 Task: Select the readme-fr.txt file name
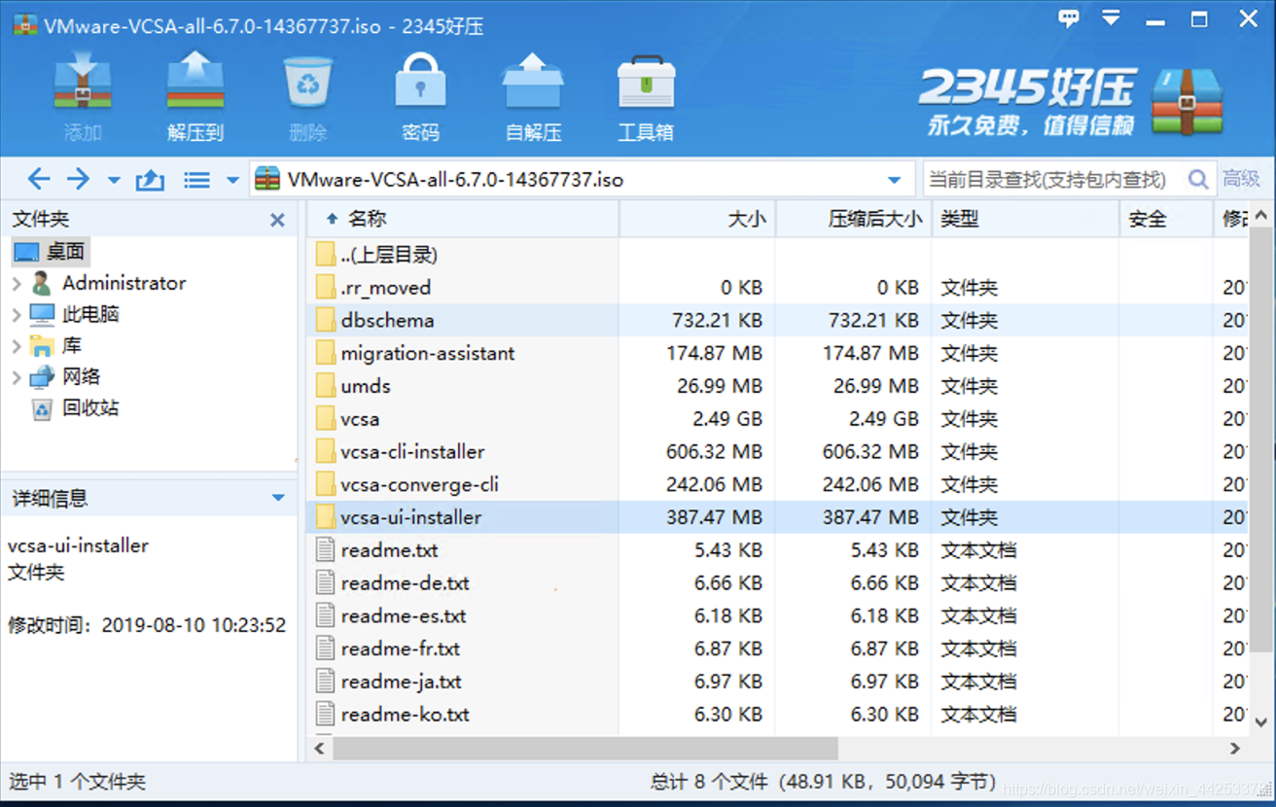coord(400,649)
